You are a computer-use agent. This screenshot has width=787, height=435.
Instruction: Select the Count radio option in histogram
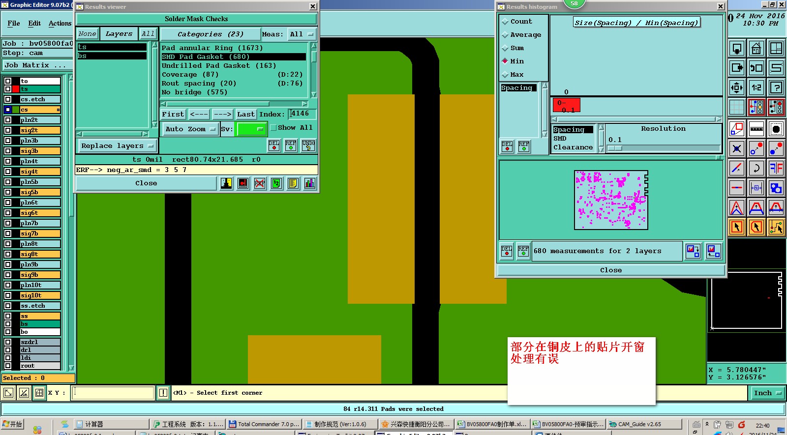[505, 22]
